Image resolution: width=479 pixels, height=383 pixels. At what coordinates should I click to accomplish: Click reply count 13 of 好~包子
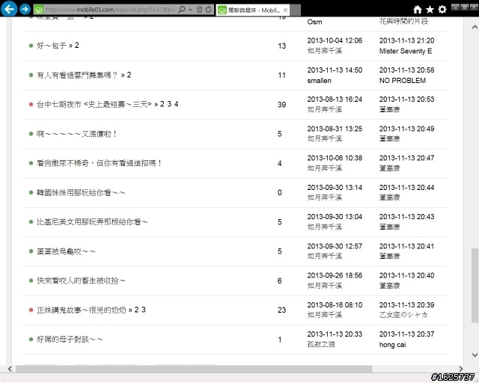pos(281,46)
